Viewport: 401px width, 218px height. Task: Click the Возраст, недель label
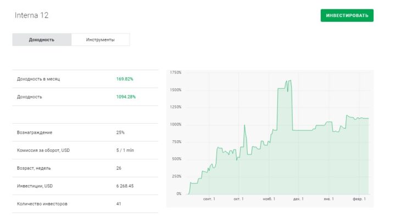34,168
